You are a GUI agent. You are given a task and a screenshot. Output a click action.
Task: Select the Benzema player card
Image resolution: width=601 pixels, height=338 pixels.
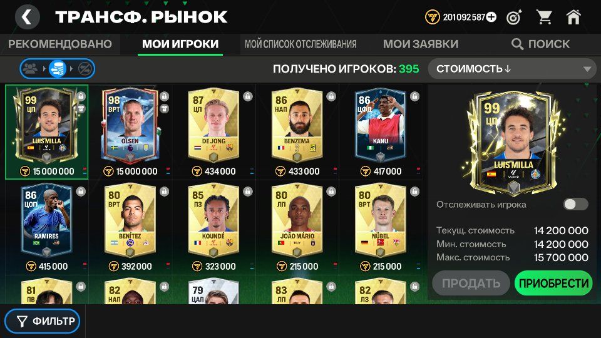pyautogui.click(x=297, y=126)
